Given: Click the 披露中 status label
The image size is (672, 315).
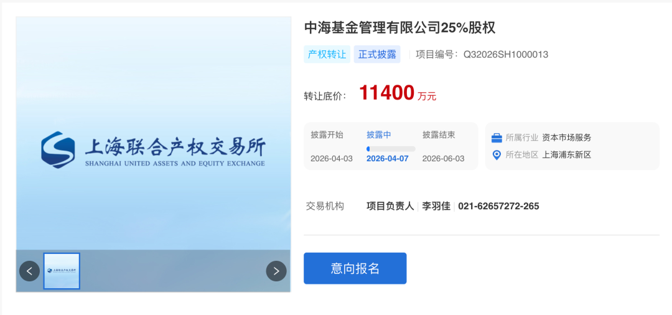Looking at the screenshot, I should [379, 135].
